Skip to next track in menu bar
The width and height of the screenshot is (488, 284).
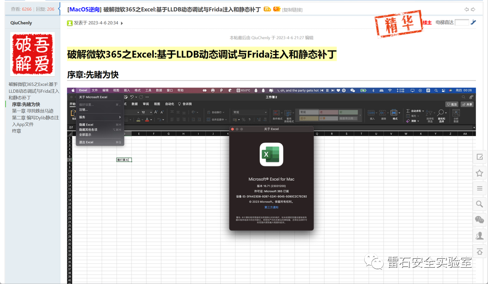tap(333, 90)
